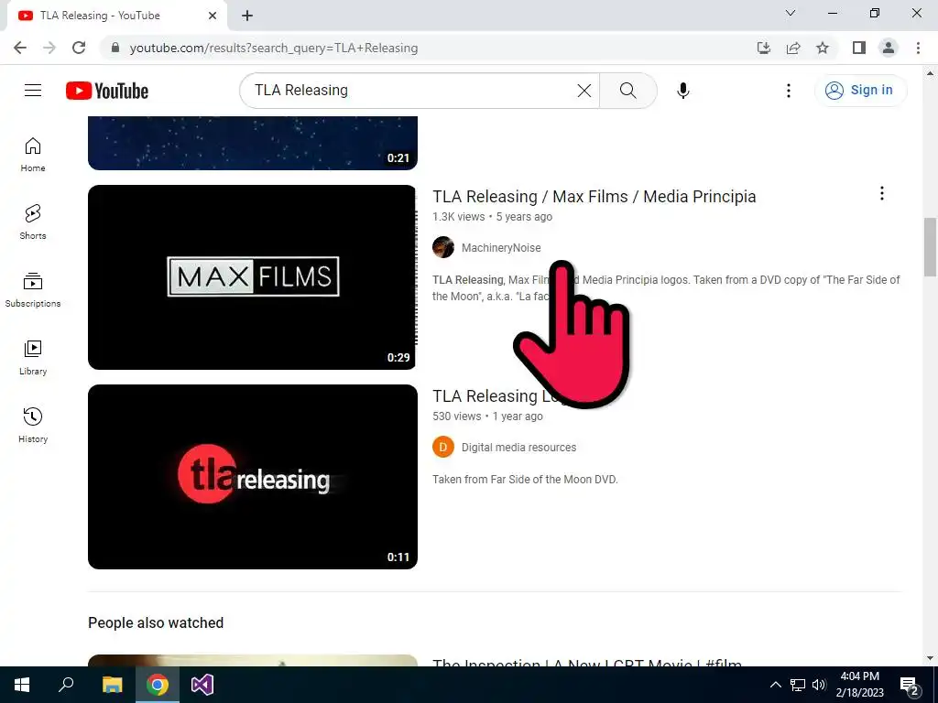Clear the search box with X
Screen dimensions: 938x703
coord(584,91)
